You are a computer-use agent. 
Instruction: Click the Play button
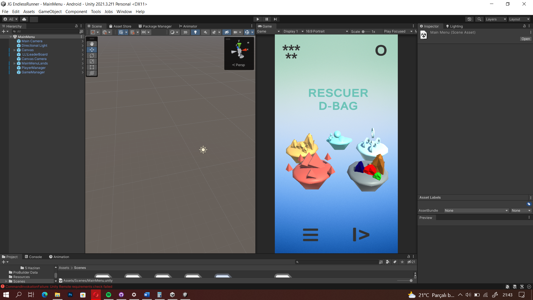[x=258, y=19]
